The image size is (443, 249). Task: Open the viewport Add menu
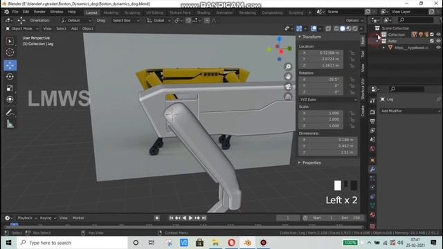point(74,28)
